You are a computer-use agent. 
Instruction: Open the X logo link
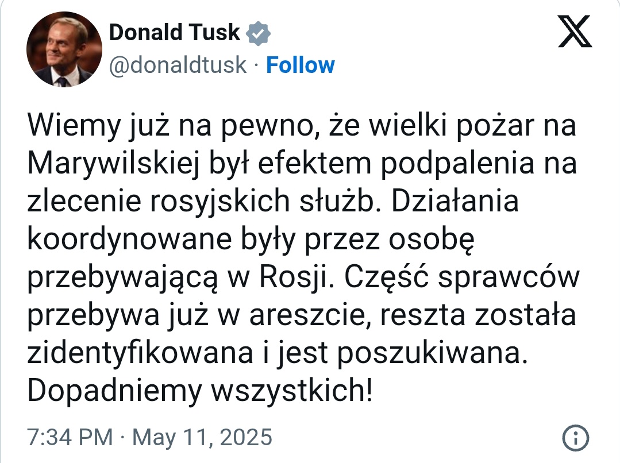575,31
